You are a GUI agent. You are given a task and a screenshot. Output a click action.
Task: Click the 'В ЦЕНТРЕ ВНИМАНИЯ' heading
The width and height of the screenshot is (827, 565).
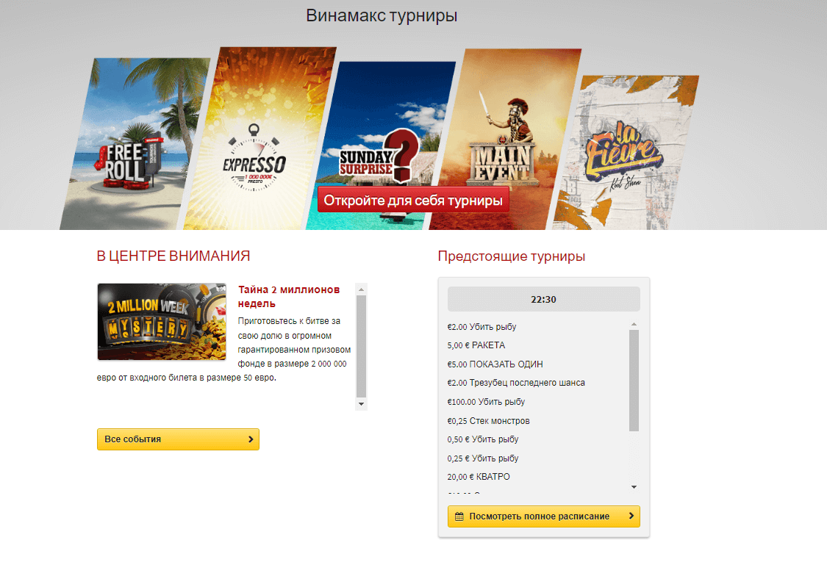173,256
